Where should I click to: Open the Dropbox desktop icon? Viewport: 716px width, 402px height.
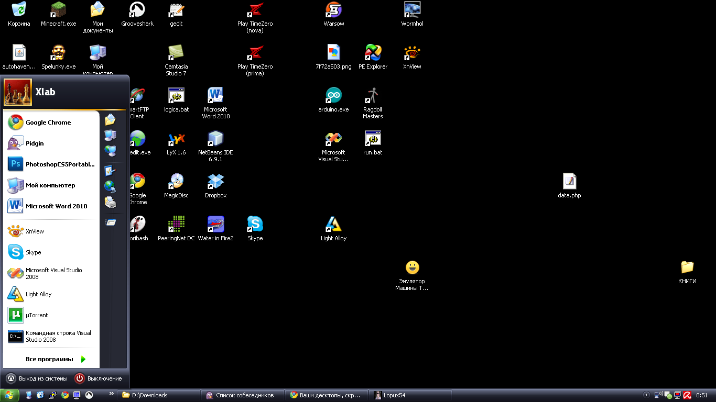[x=215, y=182]
